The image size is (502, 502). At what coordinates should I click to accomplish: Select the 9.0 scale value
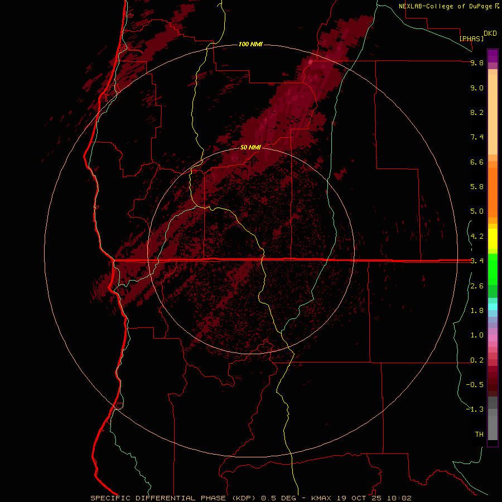(477, 88)
